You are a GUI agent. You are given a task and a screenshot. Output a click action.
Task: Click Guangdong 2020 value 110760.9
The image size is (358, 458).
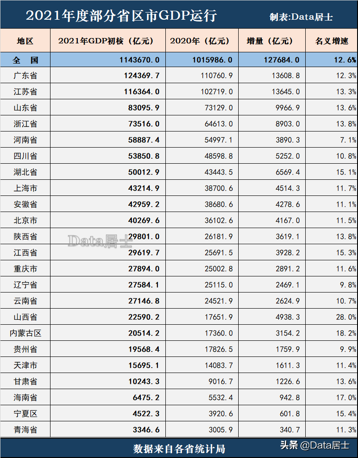216,76
